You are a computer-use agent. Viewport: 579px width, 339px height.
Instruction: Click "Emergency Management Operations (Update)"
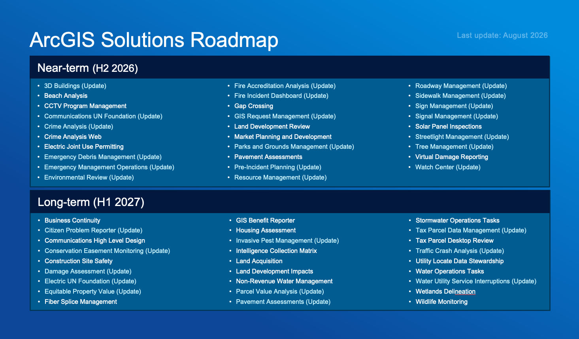pos(109,167)
